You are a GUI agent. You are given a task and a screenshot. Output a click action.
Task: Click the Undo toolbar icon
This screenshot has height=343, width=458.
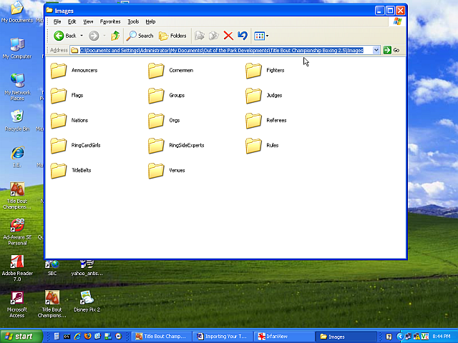pyautogui.click(x=243, y=36)
